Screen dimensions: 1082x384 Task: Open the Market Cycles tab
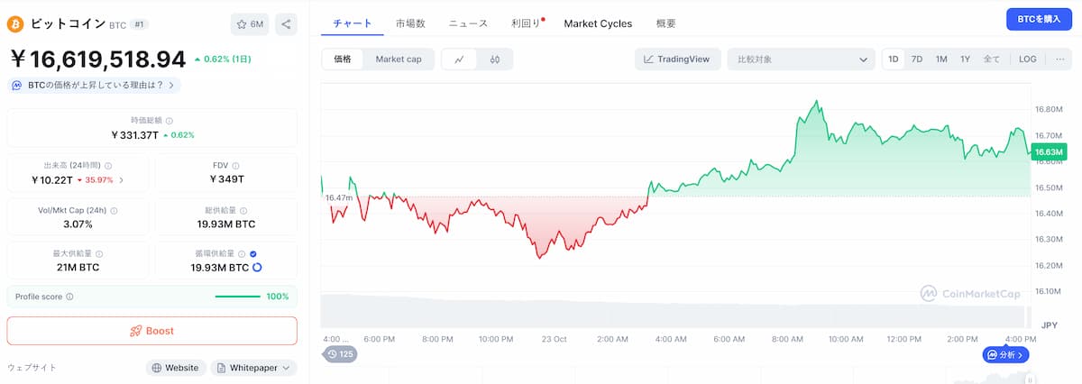[598, 23]
